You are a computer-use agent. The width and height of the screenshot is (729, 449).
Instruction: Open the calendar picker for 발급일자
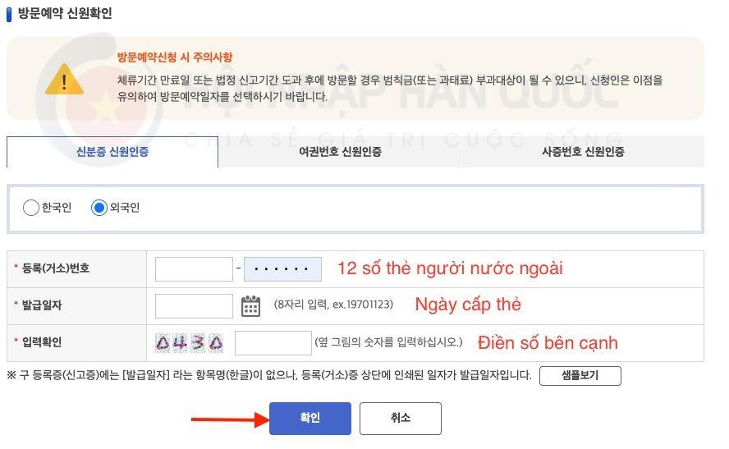click(x=250, y=306)
